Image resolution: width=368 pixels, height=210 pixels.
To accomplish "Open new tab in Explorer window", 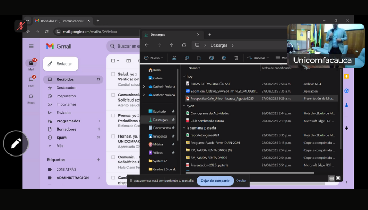I will click(209, 35).
